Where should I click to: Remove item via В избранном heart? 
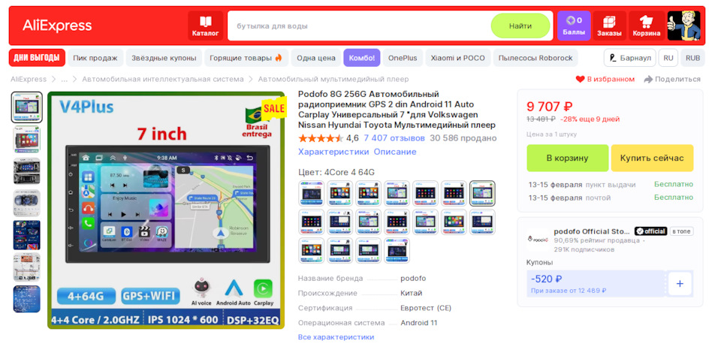tap(605, 79)
